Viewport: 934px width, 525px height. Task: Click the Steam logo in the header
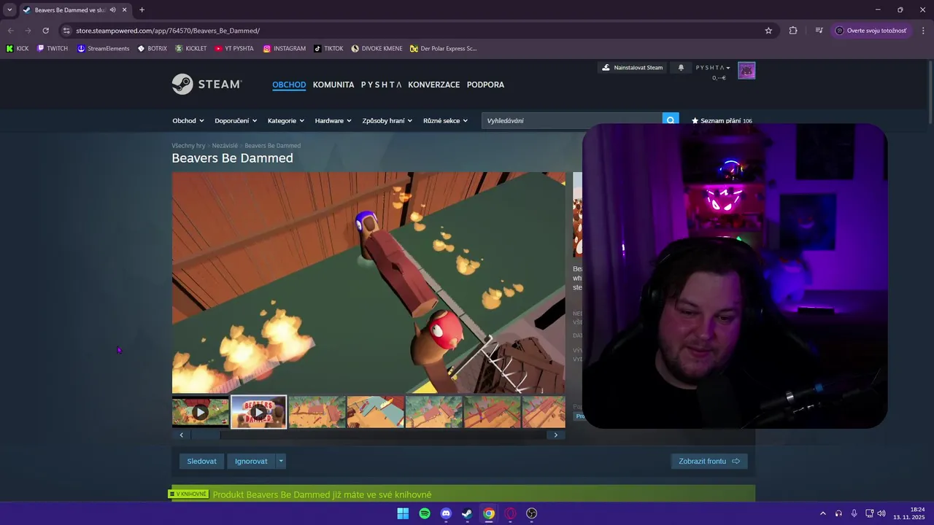click(207, 84)
